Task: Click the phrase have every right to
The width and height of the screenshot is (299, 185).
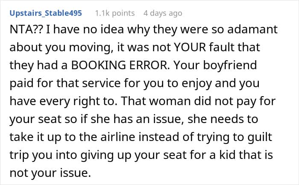Action: [x=63, y=101]
